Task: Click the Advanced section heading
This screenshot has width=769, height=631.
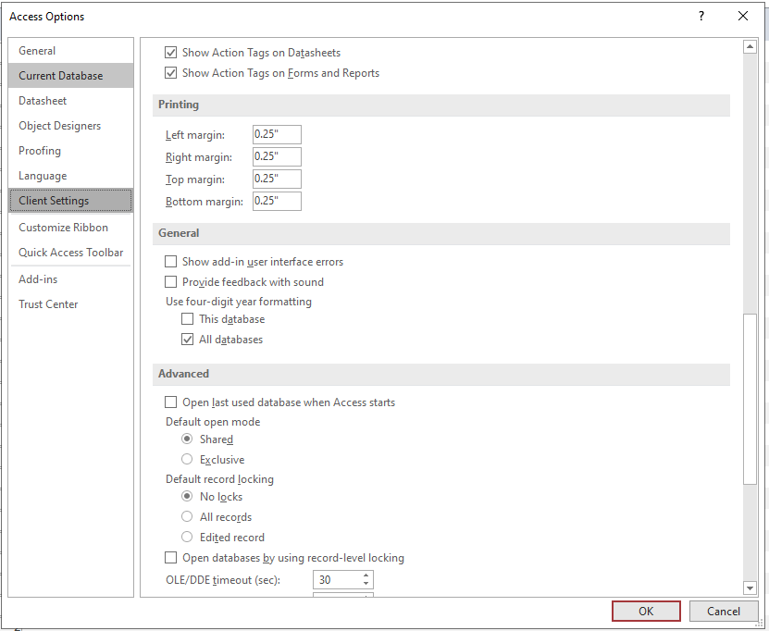Action: (183, 374)
